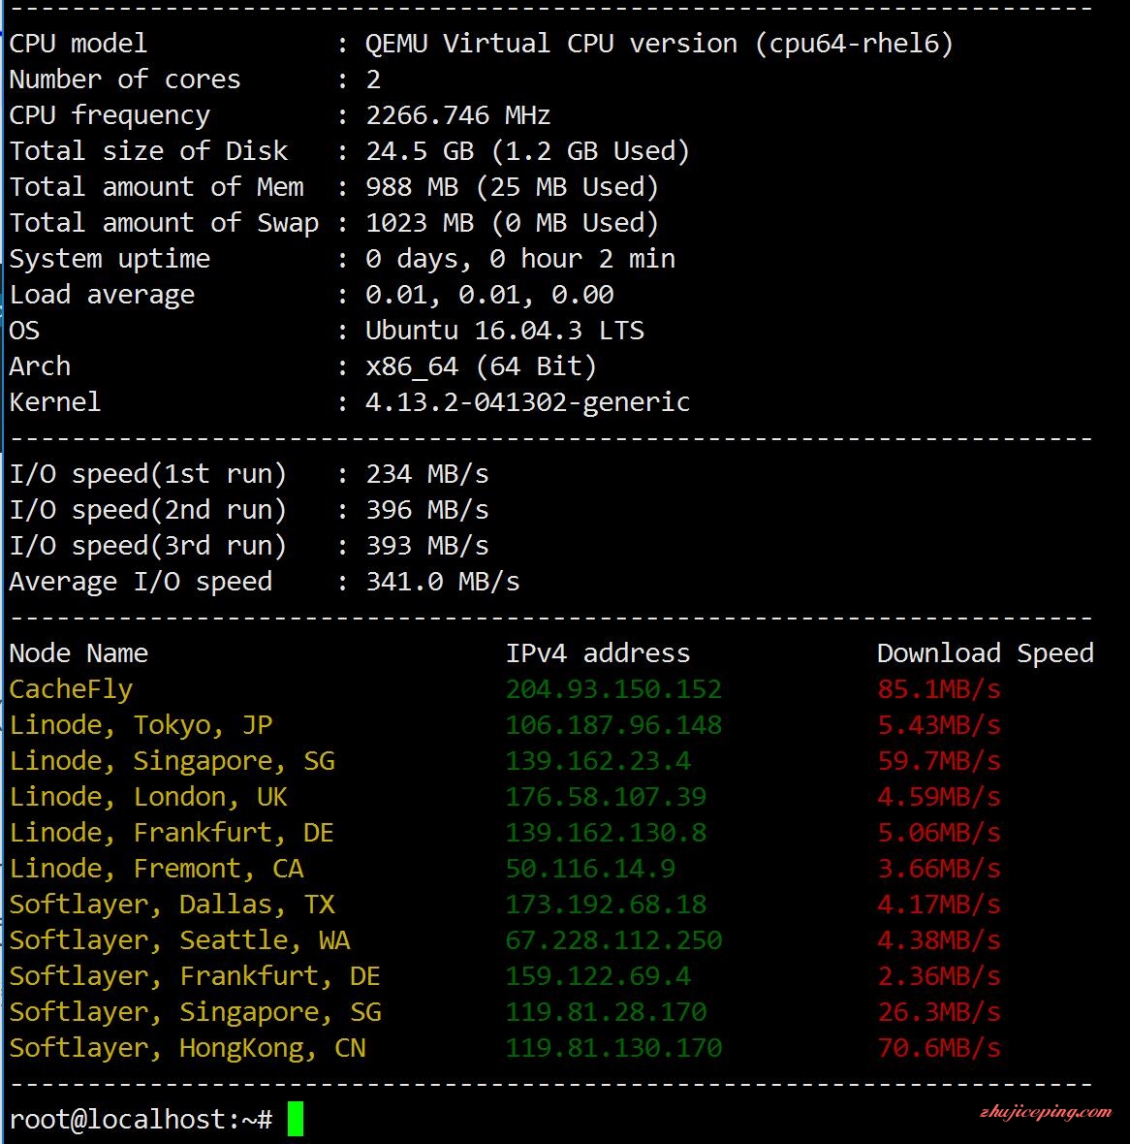Viewport: 1130px width, 1144px height.
Task: Click the 85.1MB/s download speed value
Action: (939, 688)
